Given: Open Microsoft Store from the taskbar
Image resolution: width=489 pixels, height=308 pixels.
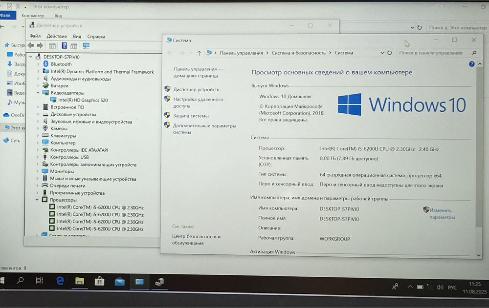Looking at the screenshot, I should pyautogui.click(x=99, y=282).
